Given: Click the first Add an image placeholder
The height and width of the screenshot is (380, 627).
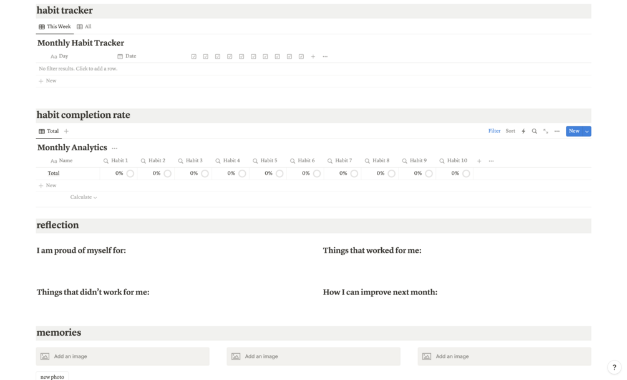Looking at the screenshot, I should point(122,356).
